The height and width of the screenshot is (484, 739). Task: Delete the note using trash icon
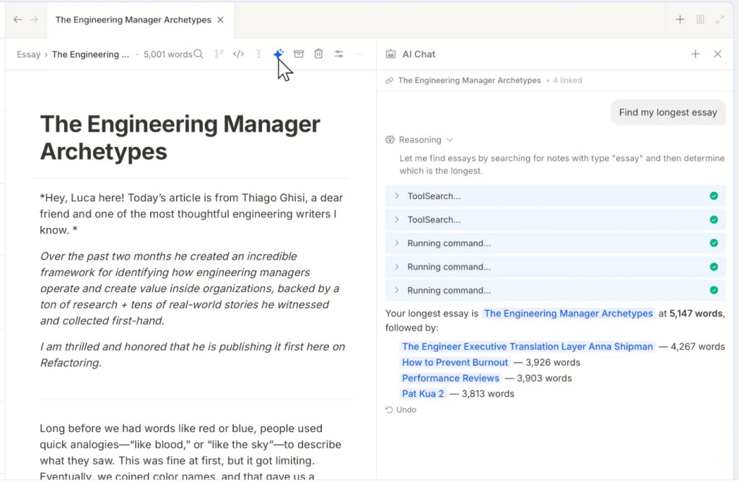coord(318,54)
